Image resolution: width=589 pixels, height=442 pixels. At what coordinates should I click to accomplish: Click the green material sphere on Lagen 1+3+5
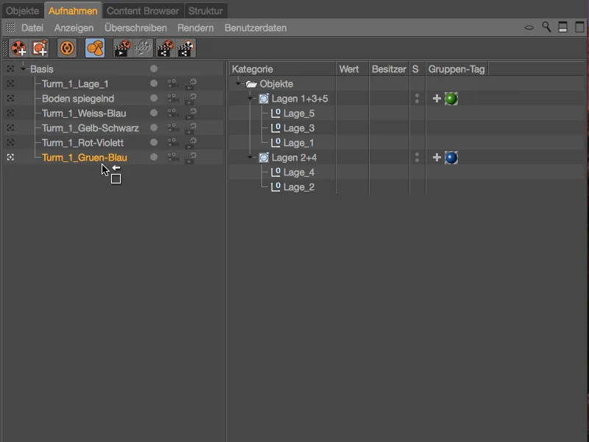click(451, 99)
